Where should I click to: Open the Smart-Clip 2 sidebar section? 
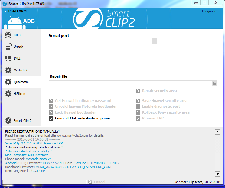click(x=21, y=121)
